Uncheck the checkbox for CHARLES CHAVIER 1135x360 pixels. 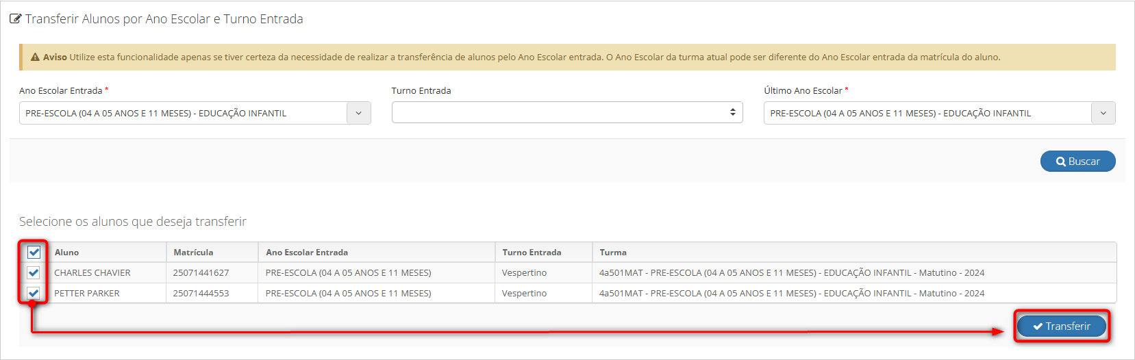pos(34,273)
